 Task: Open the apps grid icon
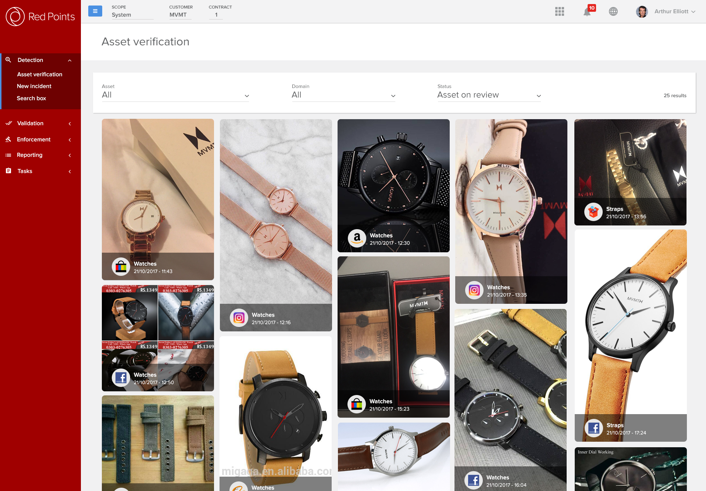tap(559, 11)
